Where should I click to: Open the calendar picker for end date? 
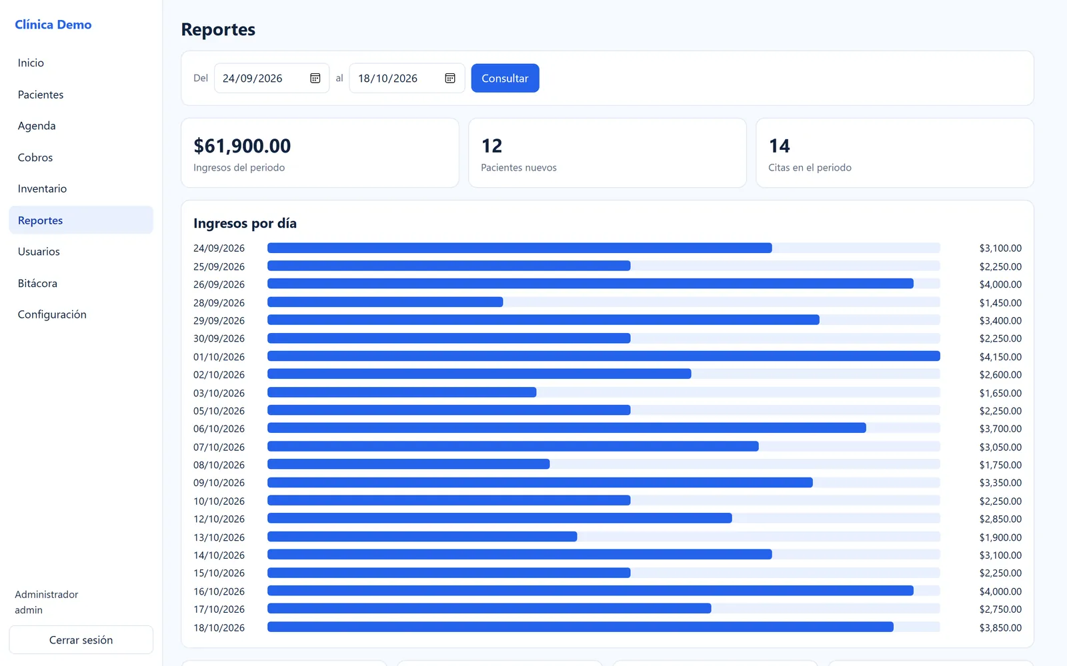(x=450, y=79)
